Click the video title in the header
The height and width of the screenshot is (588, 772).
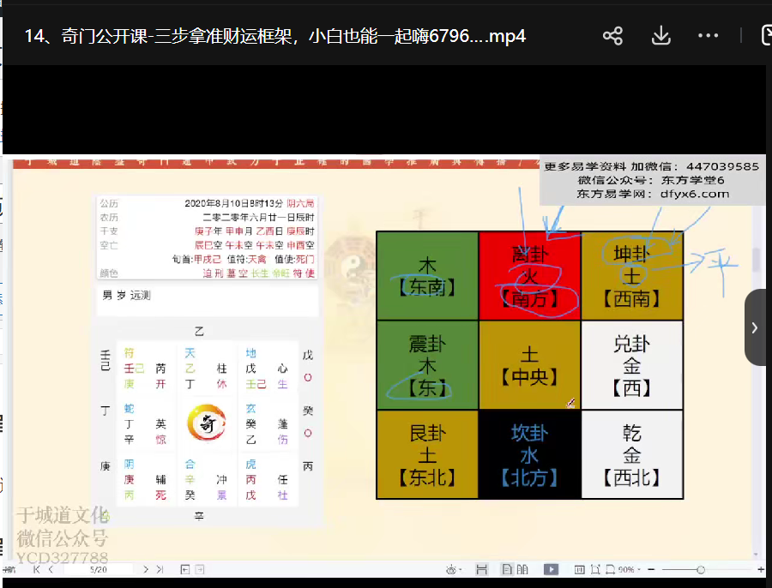[x=274, y=36]
